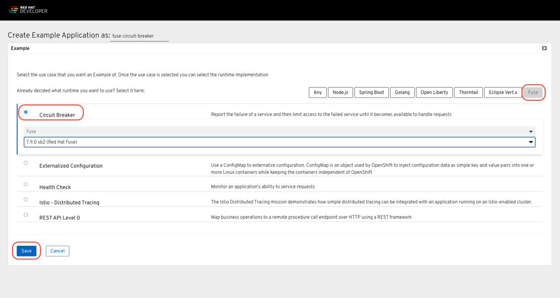The height and width of the screenshot is (298, 560).
Task: Click the version dropdown arrow icon
Action: pos(531,142)
